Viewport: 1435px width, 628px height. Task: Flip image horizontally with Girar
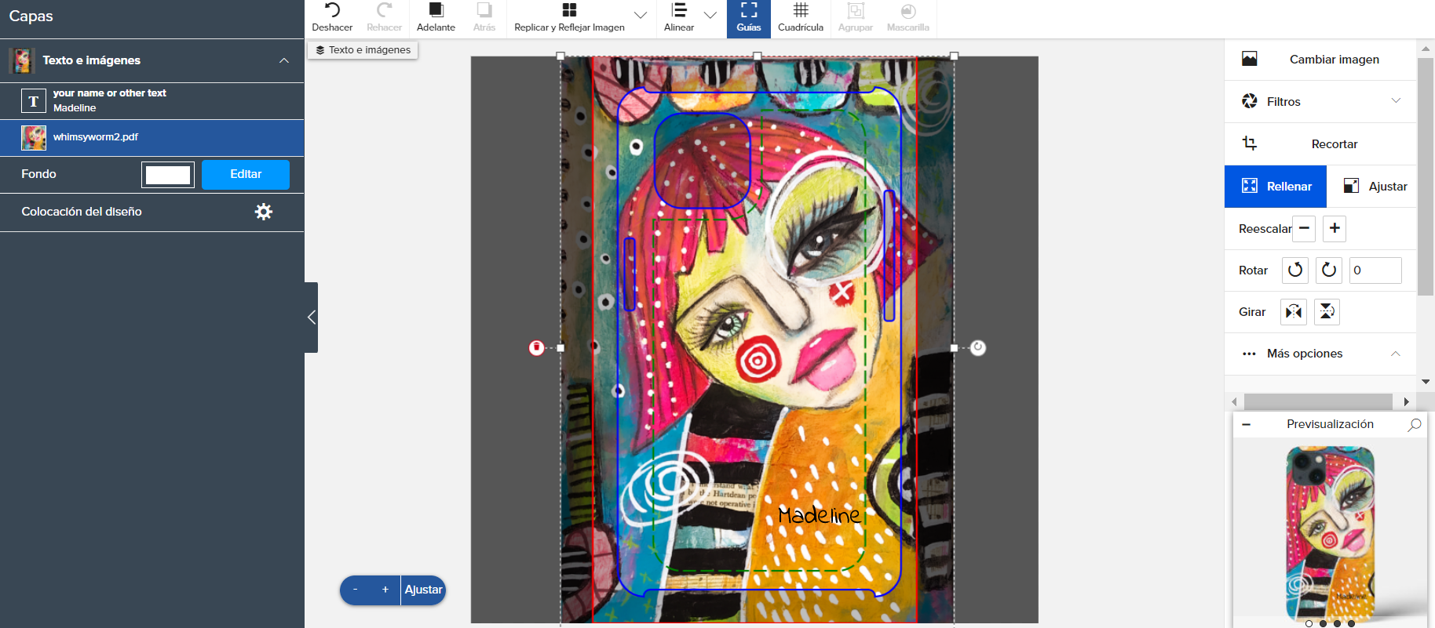[1294, 312]
